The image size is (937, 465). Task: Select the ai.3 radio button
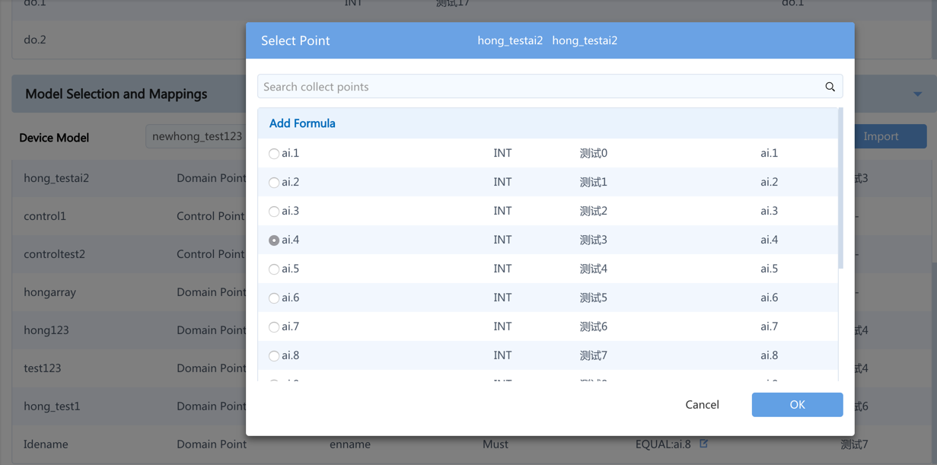pos(274,212)
